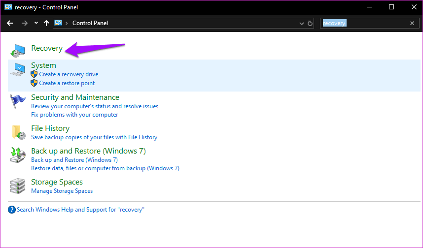Click the blue help question mark icon

pos(12,210)
